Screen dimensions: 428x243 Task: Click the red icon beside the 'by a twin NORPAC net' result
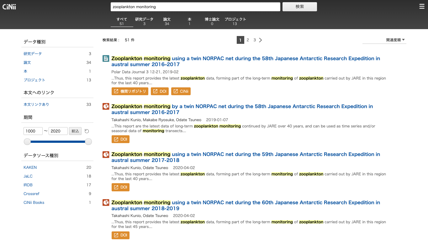click(106, 106)
